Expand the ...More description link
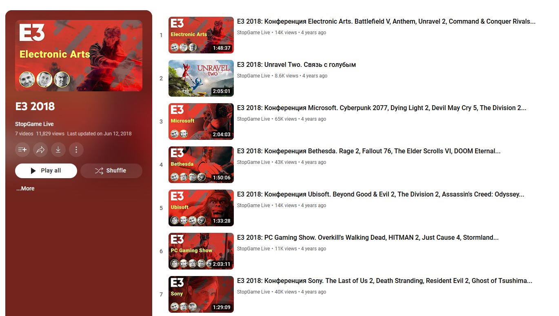The width and height of the screenshot is (559, 316). coord(25,188)
